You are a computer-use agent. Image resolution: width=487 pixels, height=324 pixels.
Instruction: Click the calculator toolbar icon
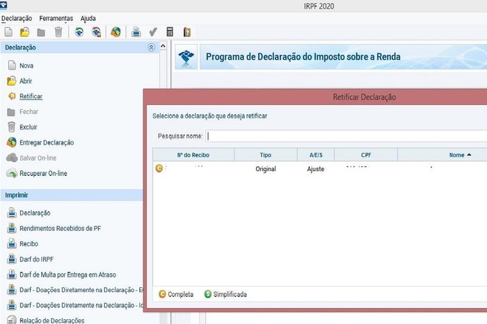[x=170, y=32]
